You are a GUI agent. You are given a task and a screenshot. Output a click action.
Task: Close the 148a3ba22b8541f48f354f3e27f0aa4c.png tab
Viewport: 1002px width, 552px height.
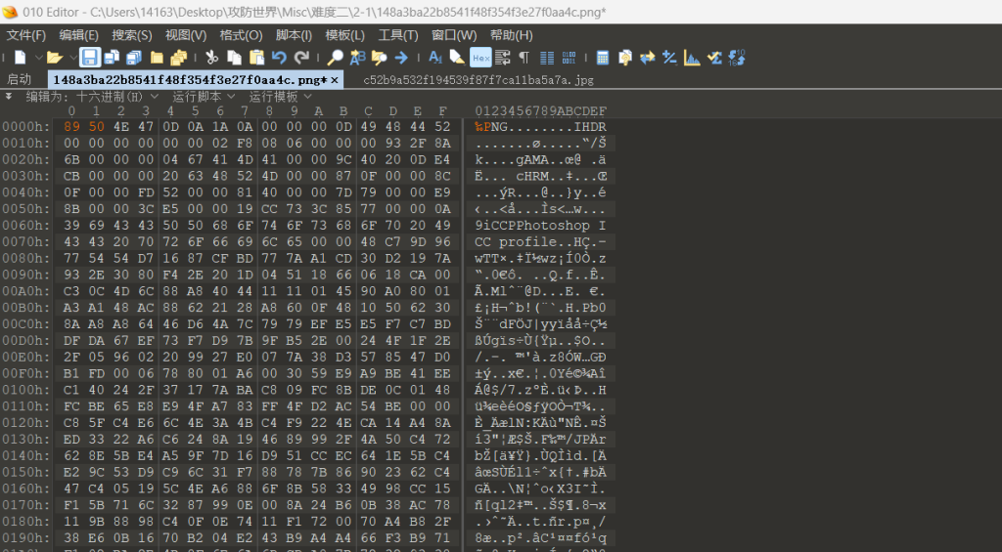pos(335,79)
